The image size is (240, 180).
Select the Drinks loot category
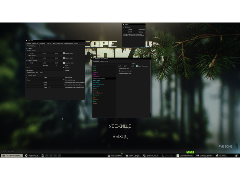click(94, 66)
